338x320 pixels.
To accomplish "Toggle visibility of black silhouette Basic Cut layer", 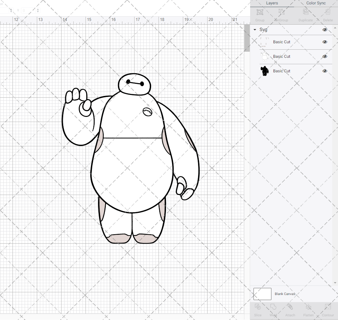I will coord(324,71).
